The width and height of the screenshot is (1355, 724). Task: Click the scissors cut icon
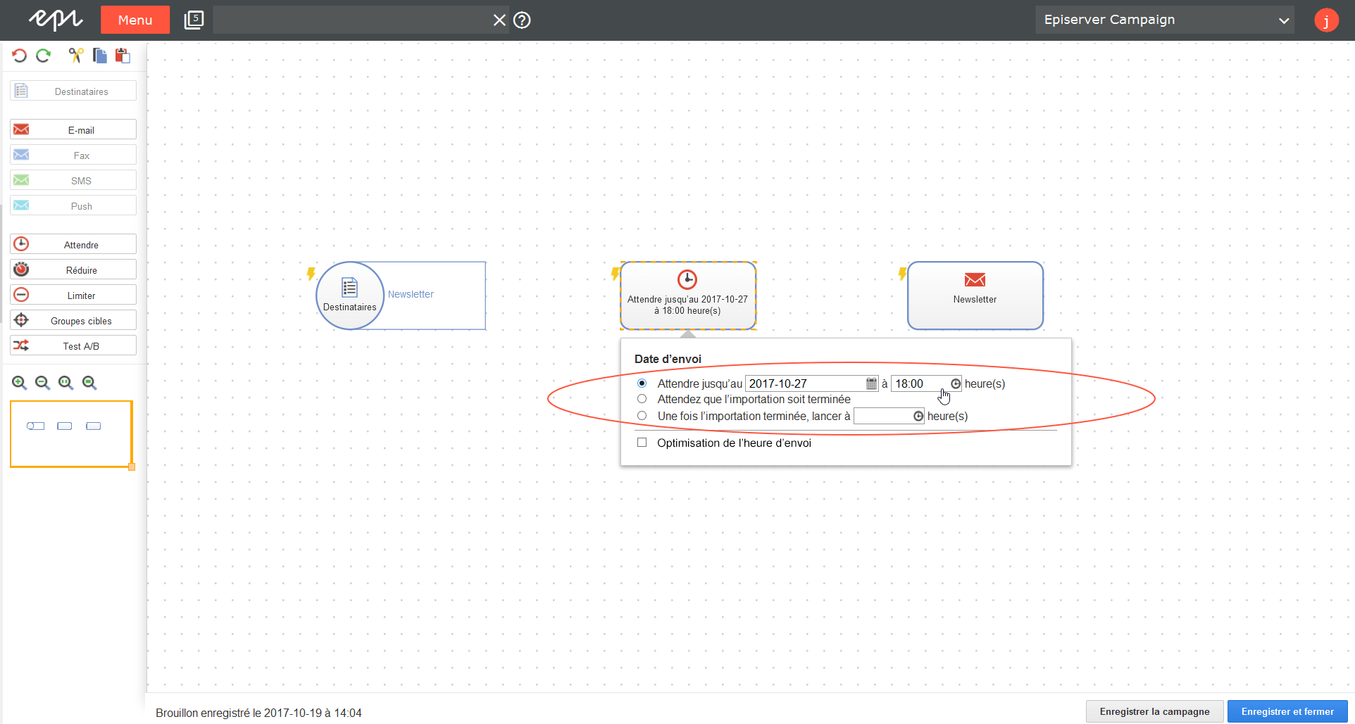click(x=76, y=56)
